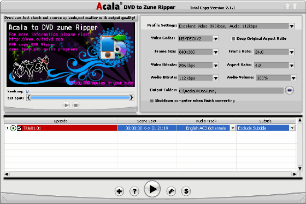
Task: Open the Profile Settings dropdown
Action: click(x=292, y=26)
